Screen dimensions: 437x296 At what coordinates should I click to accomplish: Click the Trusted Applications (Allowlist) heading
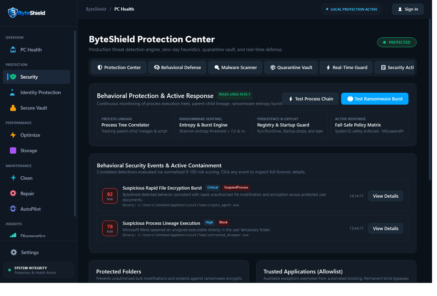click(303, 272)
